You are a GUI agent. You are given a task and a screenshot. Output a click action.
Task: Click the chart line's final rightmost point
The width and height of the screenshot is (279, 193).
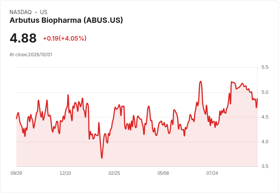[257, 99]
